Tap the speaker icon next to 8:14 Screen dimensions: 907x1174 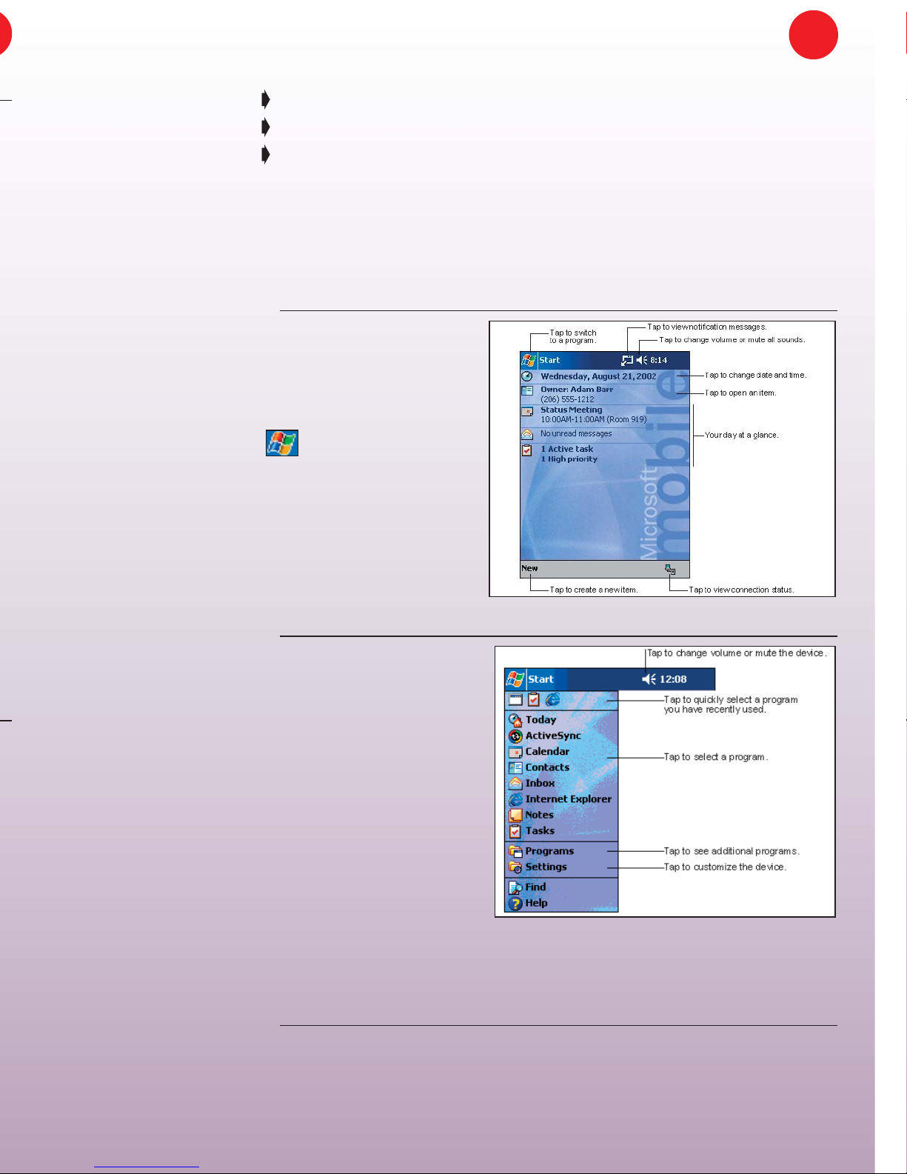[x=641, y=360]
